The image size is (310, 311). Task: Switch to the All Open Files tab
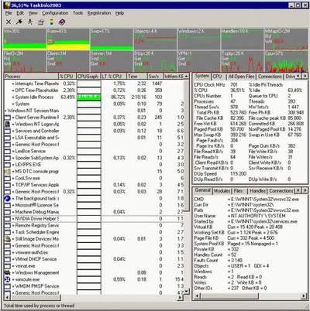tap(241, 77)
